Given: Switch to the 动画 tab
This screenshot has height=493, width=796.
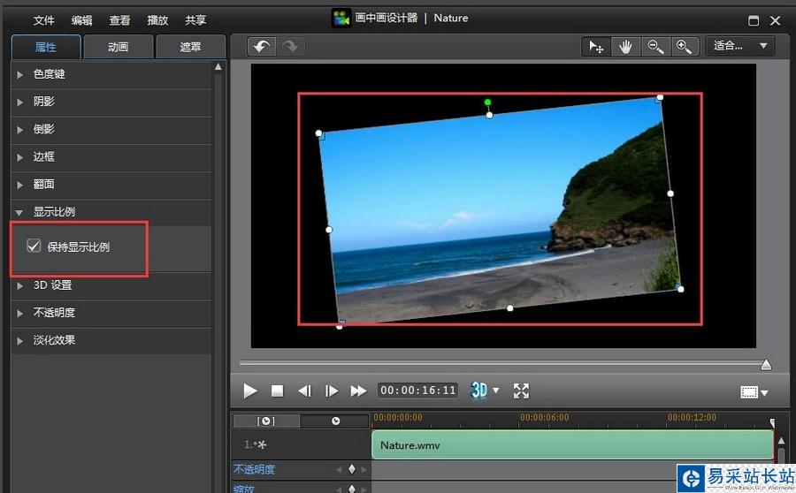Looking at the screenshot, I should (118, 48).
